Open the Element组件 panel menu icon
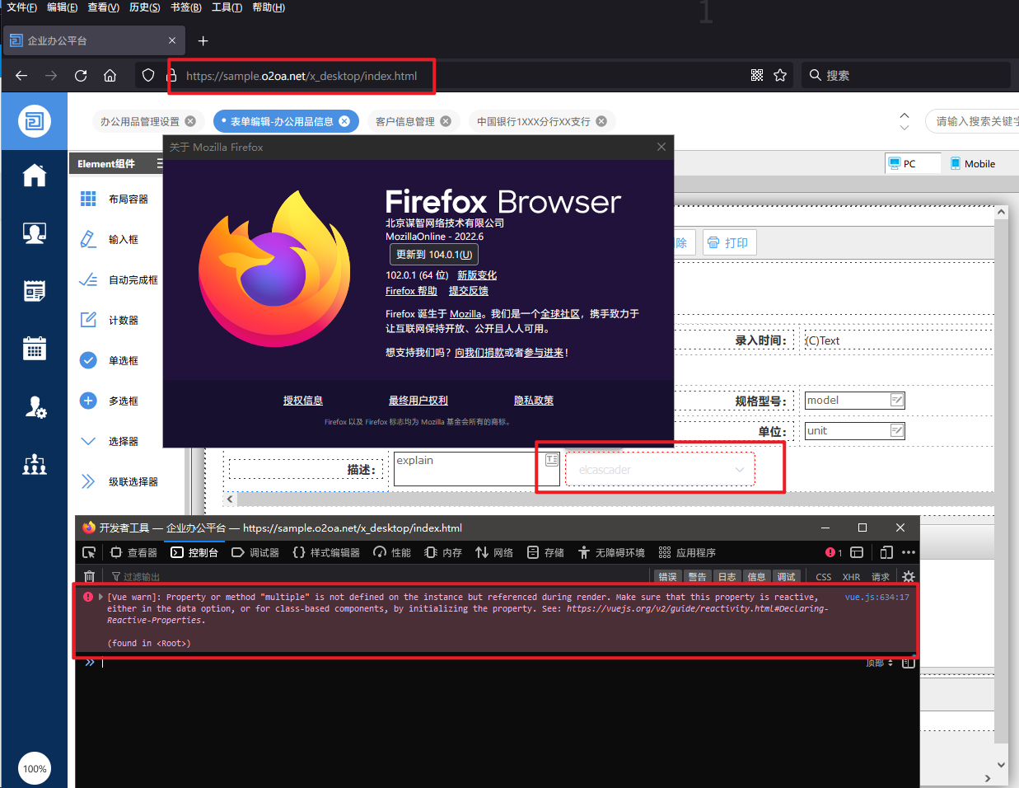This screenshot has height=788, width=1019. [x=159, y=163]
